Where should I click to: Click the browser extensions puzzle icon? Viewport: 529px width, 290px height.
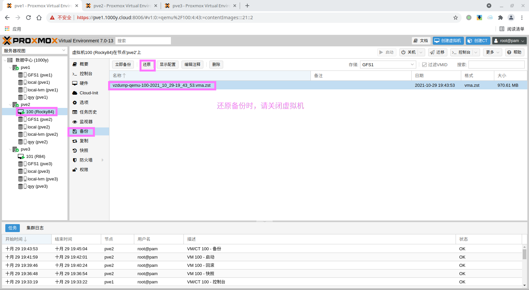501,18
